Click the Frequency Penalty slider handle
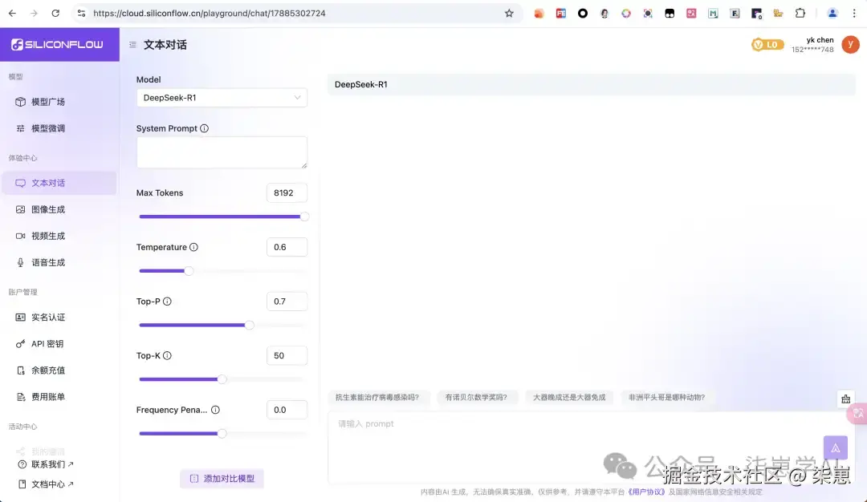 222,434
